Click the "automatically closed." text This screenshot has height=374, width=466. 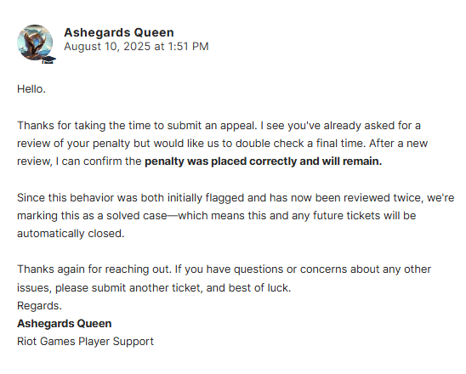click(71, 233)
